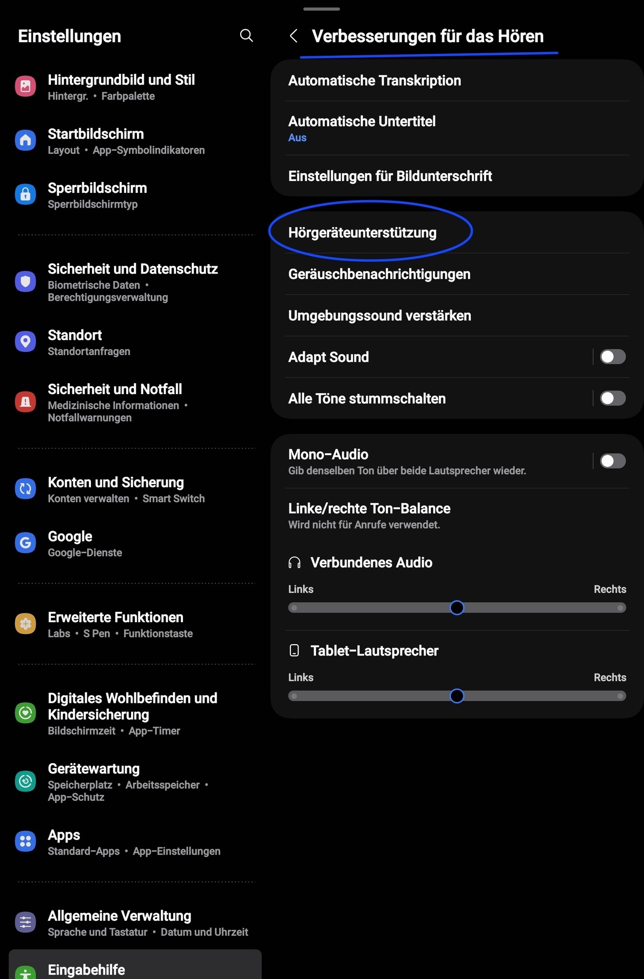
Task: Enable the Adapt Sound switch
Action: tap(612, 357)
